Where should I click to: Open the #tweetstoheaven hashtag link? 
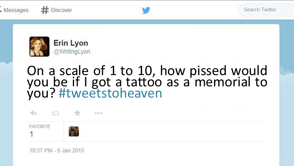(x=110, y=93)
